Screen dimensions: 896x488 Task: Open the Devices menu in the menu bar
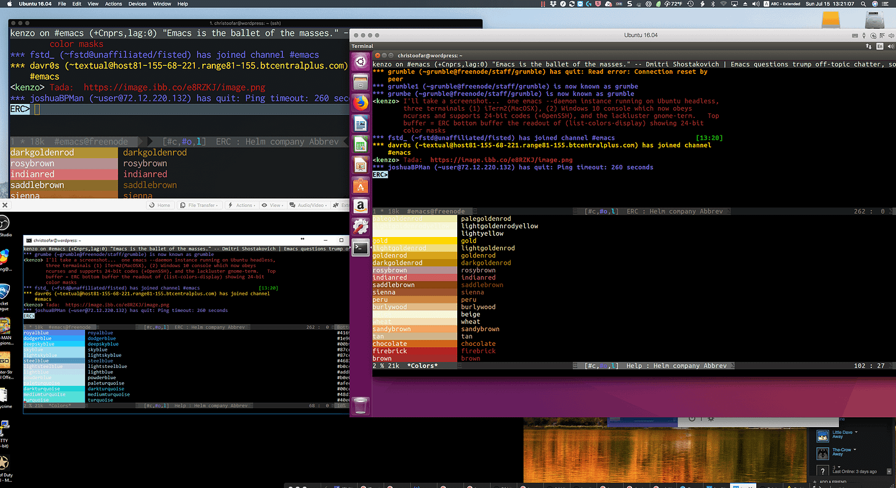pyautogui.click(x=137, y=4)
